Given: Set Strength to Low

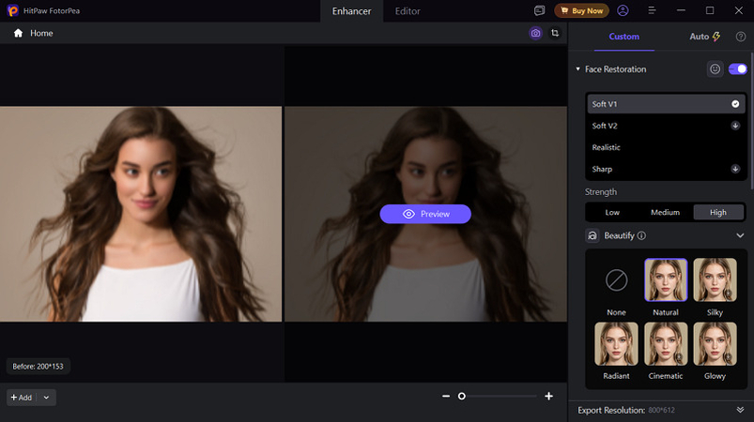Looking at the screenshot, I should click(x=612, y=212).
